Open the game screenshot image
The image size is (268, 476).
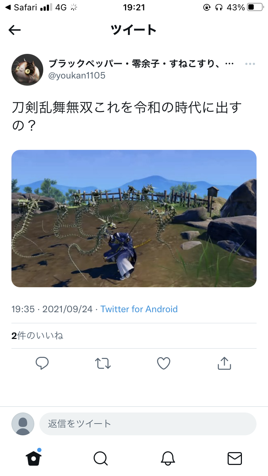click(x=134, y=218)
